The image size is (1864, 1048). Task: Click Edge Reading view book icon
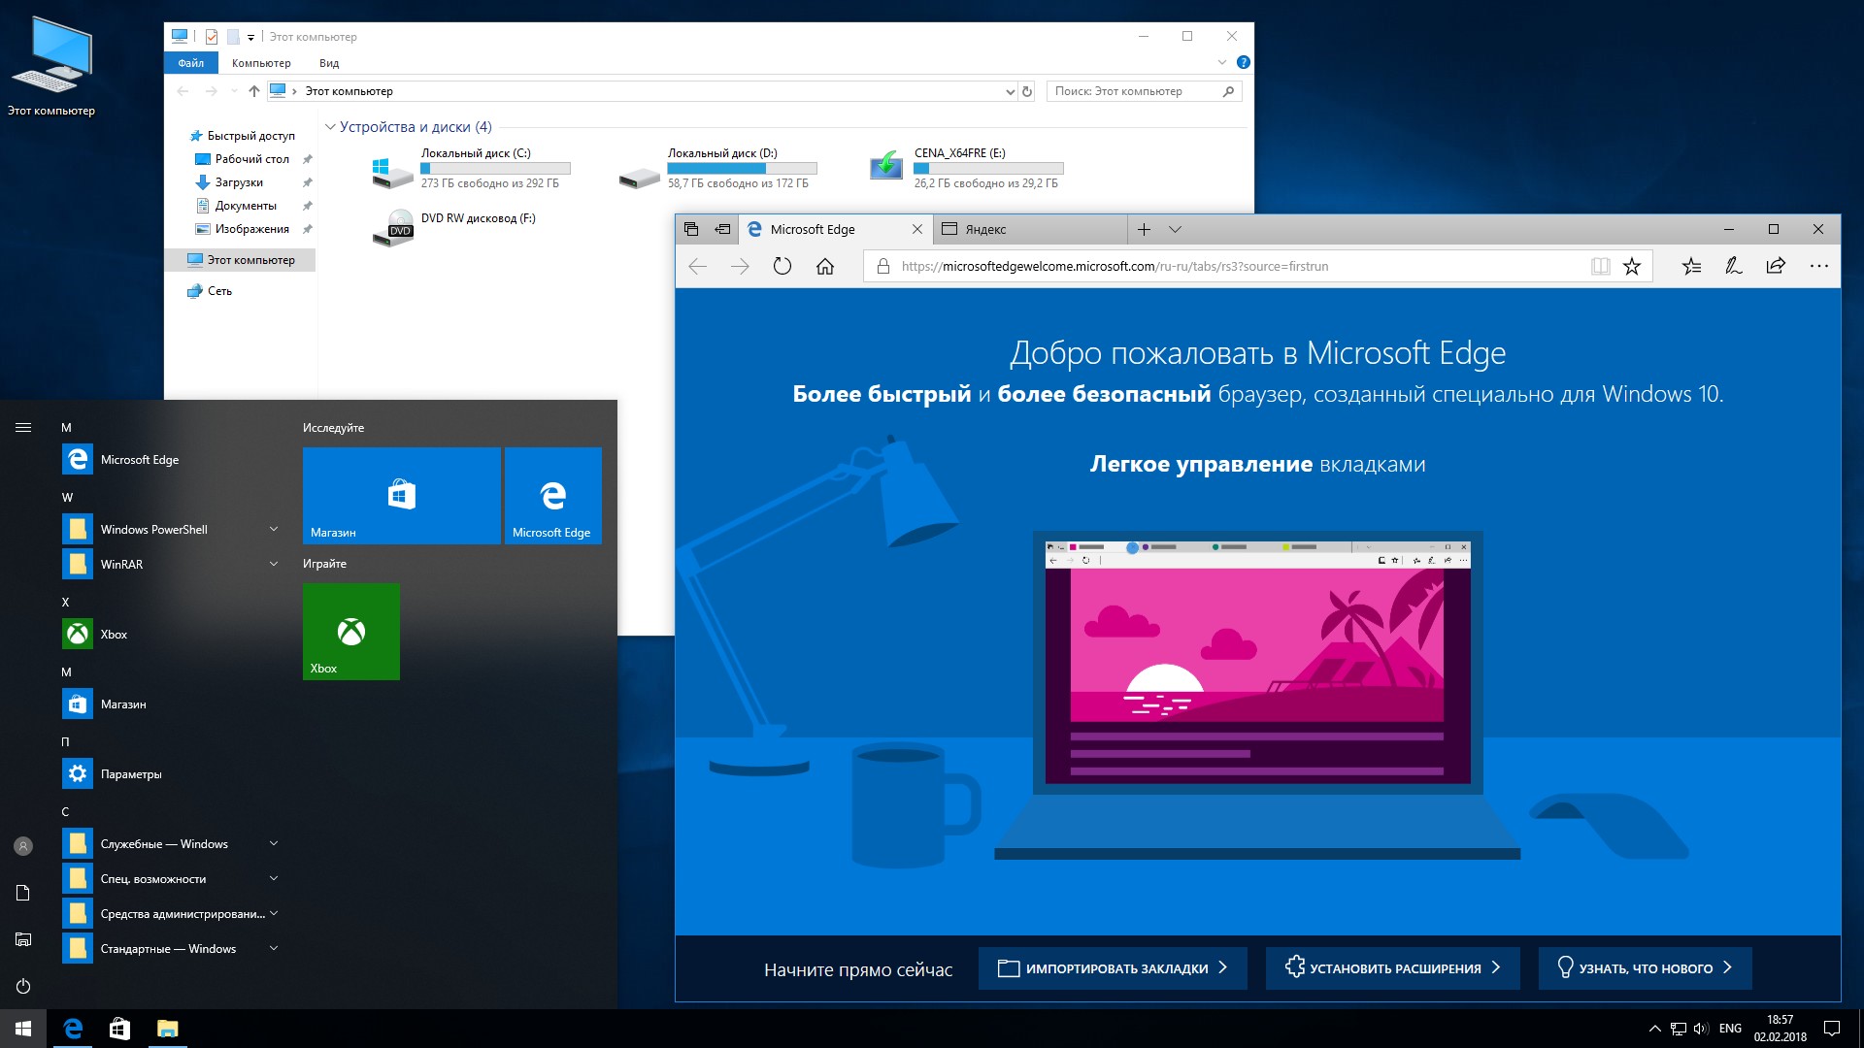[1600, 266]
